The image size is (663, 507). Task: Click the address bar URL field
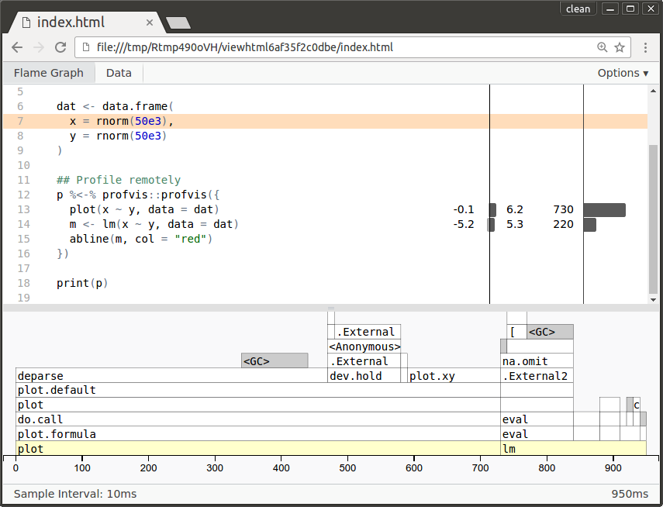tap(310, 47)
